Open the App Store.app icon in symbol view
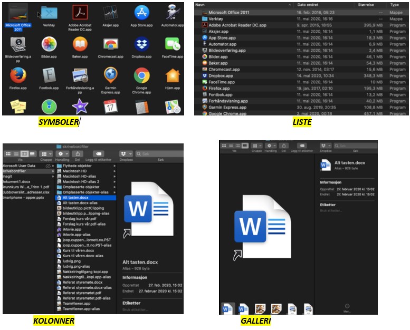Screen dimensions: 410x330 click(x=141, y=13)
